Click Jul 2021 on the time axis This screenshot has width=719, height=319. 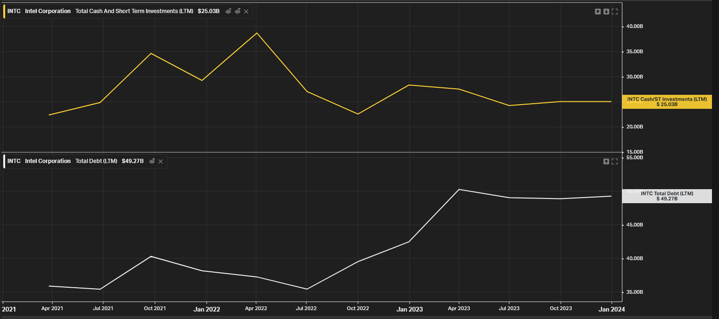[103, 309]
